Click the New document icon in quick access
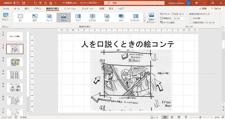 coord(46,3)
